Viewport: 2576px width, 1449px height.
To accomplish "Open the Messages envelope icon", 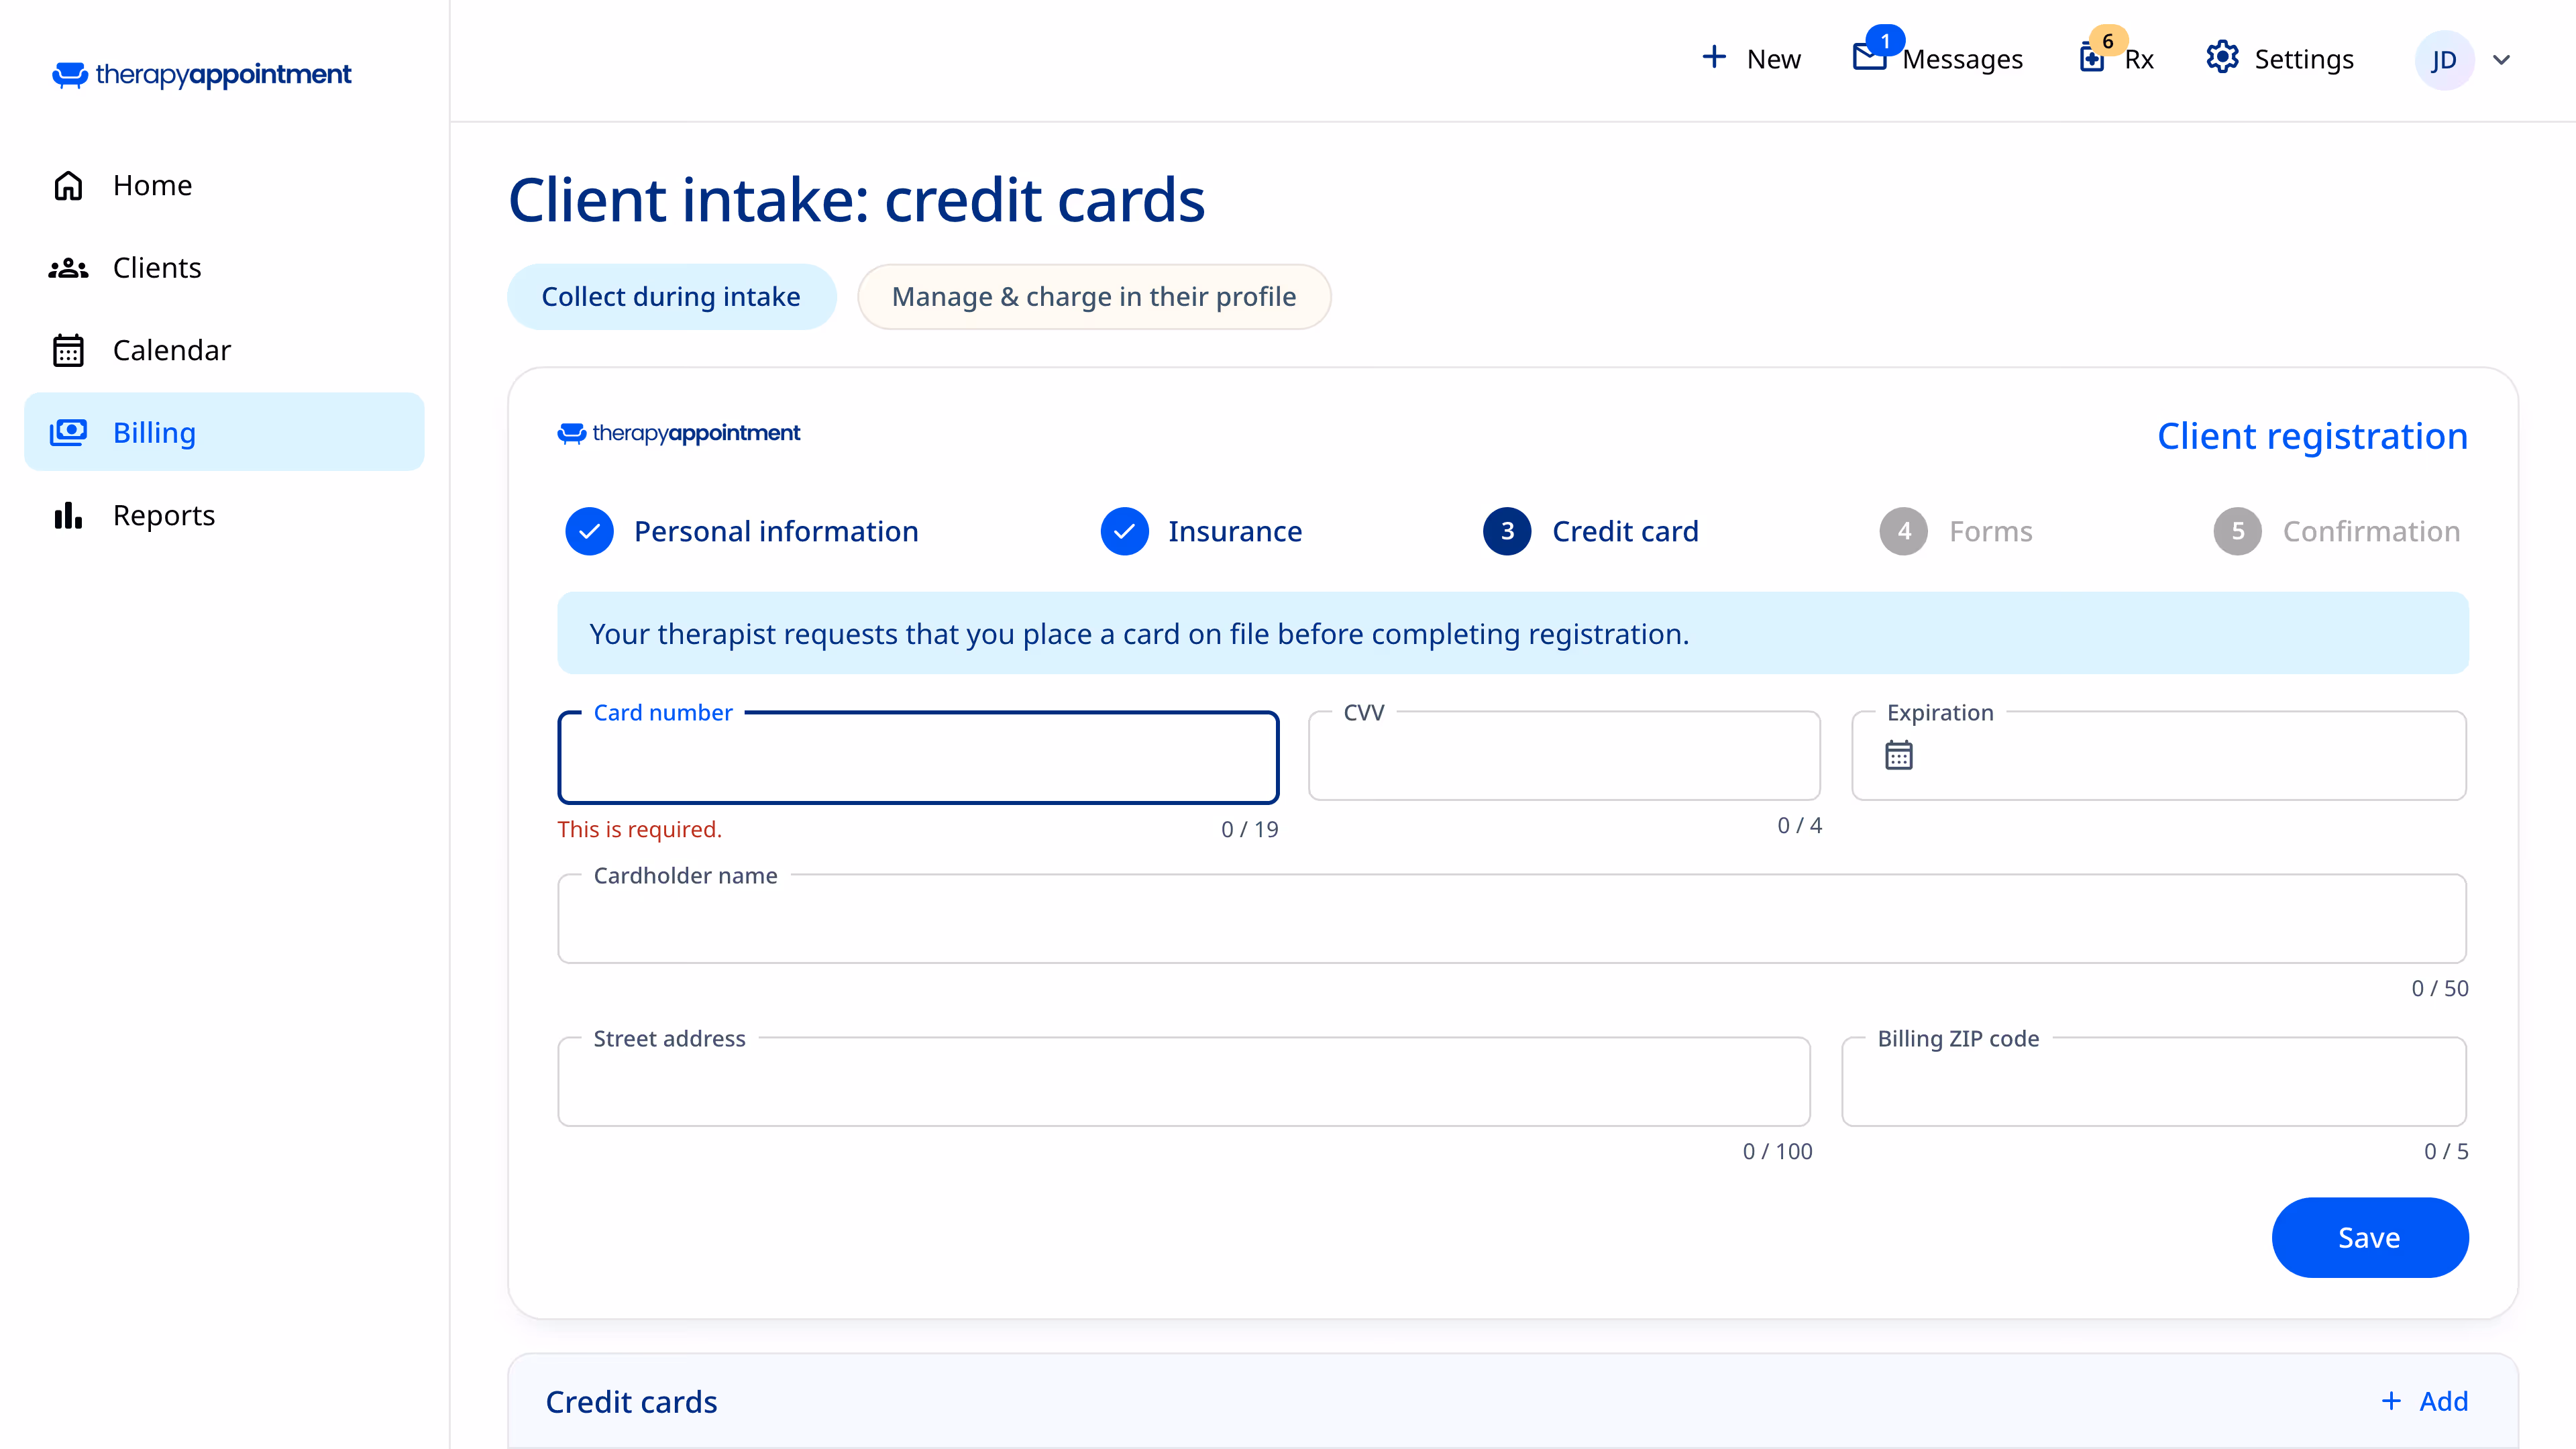I will tap(1868, 57).
